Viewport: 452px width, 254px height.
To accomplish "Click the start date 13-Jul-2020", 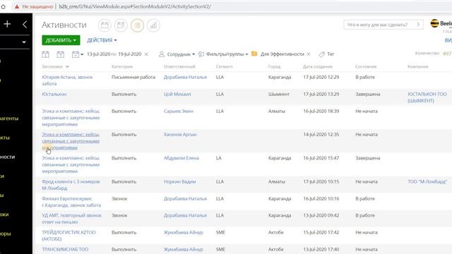I will point(99,54).
